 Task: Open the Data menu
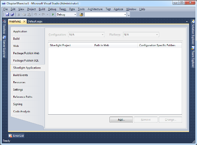pyautogui.click(x=72, y=9)
